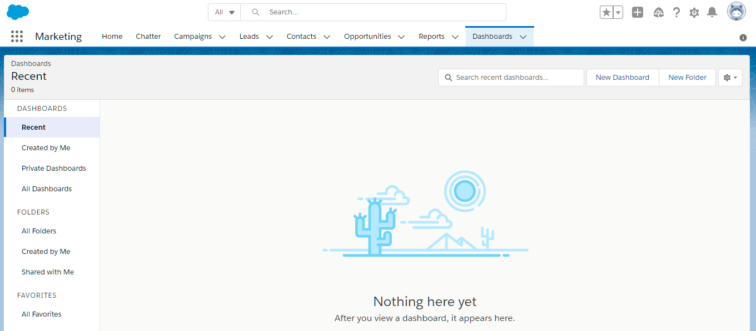Open the Trailhead guidance icon
The width and height of the screenshot is (756, 331).
[x=659, y=12]
